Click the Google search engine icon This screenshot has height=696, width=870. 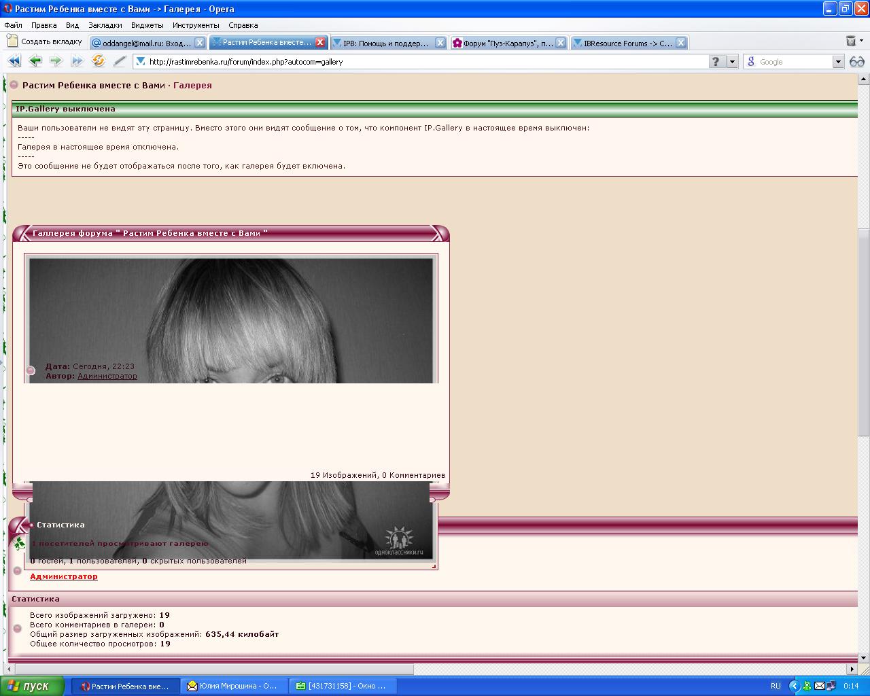[x=751, y=62]
